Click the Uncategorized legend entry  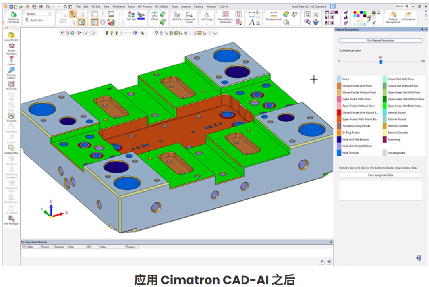click(x=396, y=153)
